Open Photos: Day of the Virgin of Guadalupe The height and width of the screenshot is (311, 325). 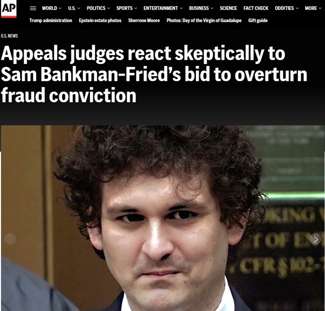click(x=204, y=20)
